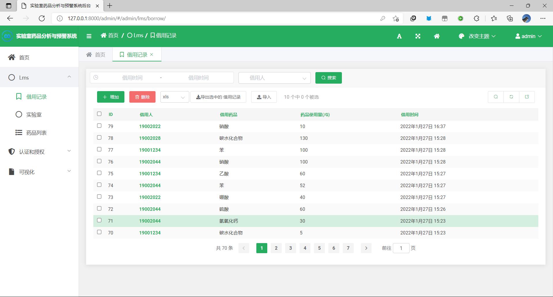This screenshot has width=553, height=297.
Task: Go back in browser history
Action: (x=10, y=18)
